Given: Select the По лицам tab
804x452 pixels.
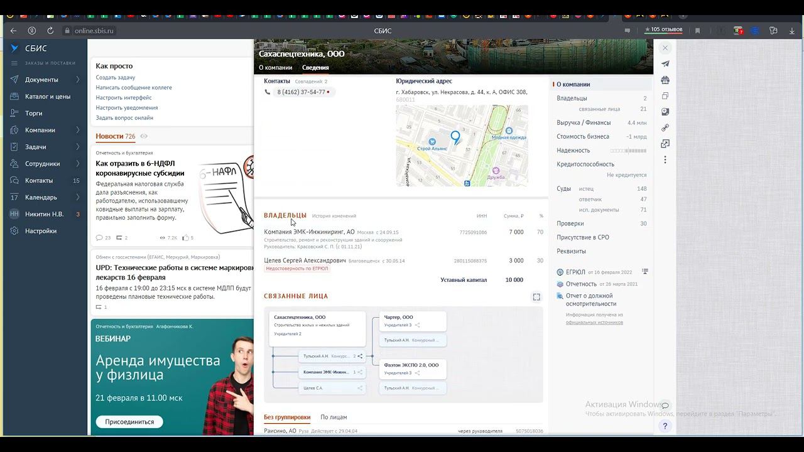Looking at the screenshot, I should tap(334, 417).
